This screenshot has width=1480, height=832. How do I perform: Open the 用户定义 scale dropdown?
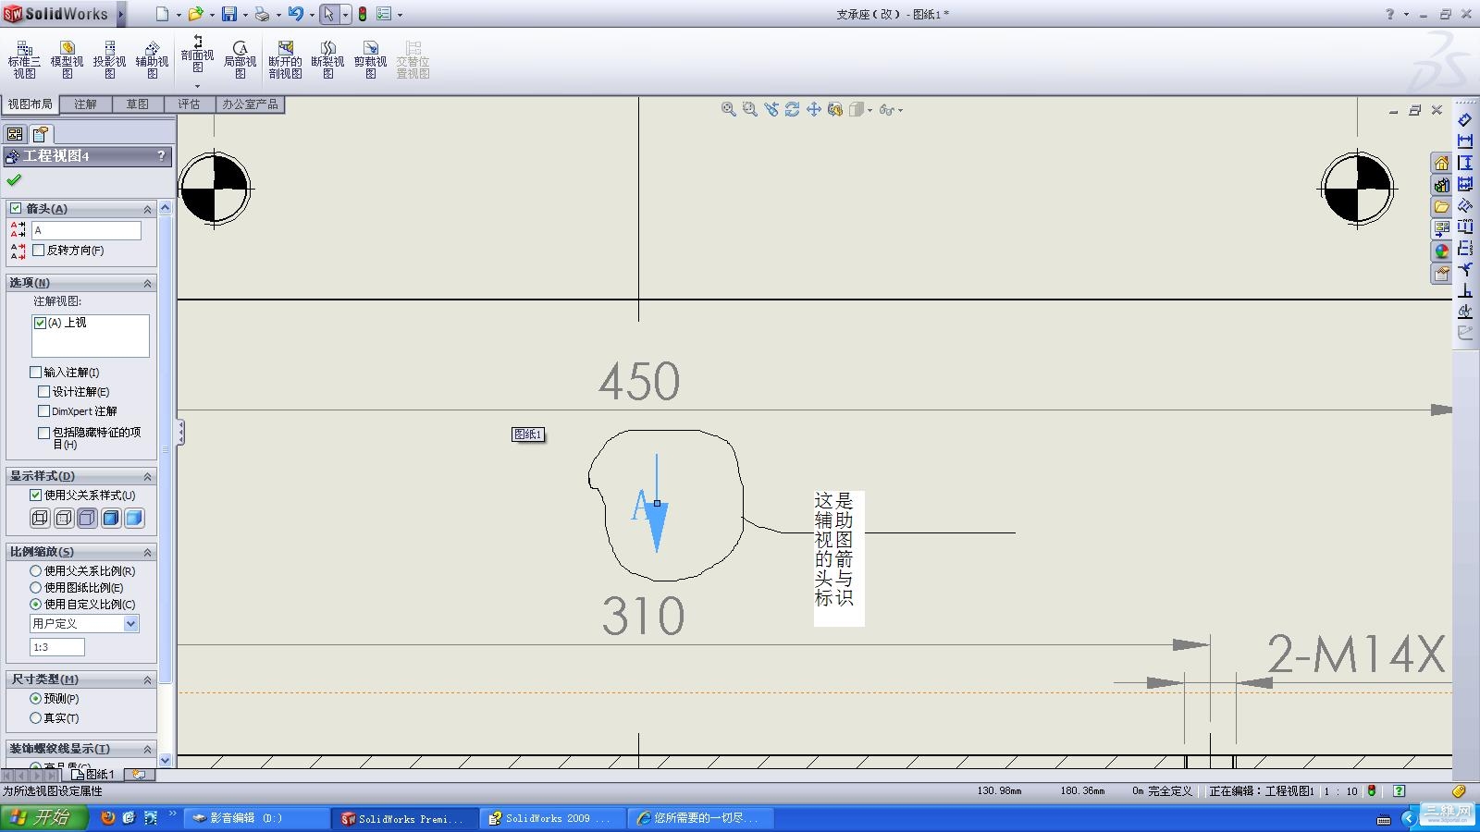(130, 624)
